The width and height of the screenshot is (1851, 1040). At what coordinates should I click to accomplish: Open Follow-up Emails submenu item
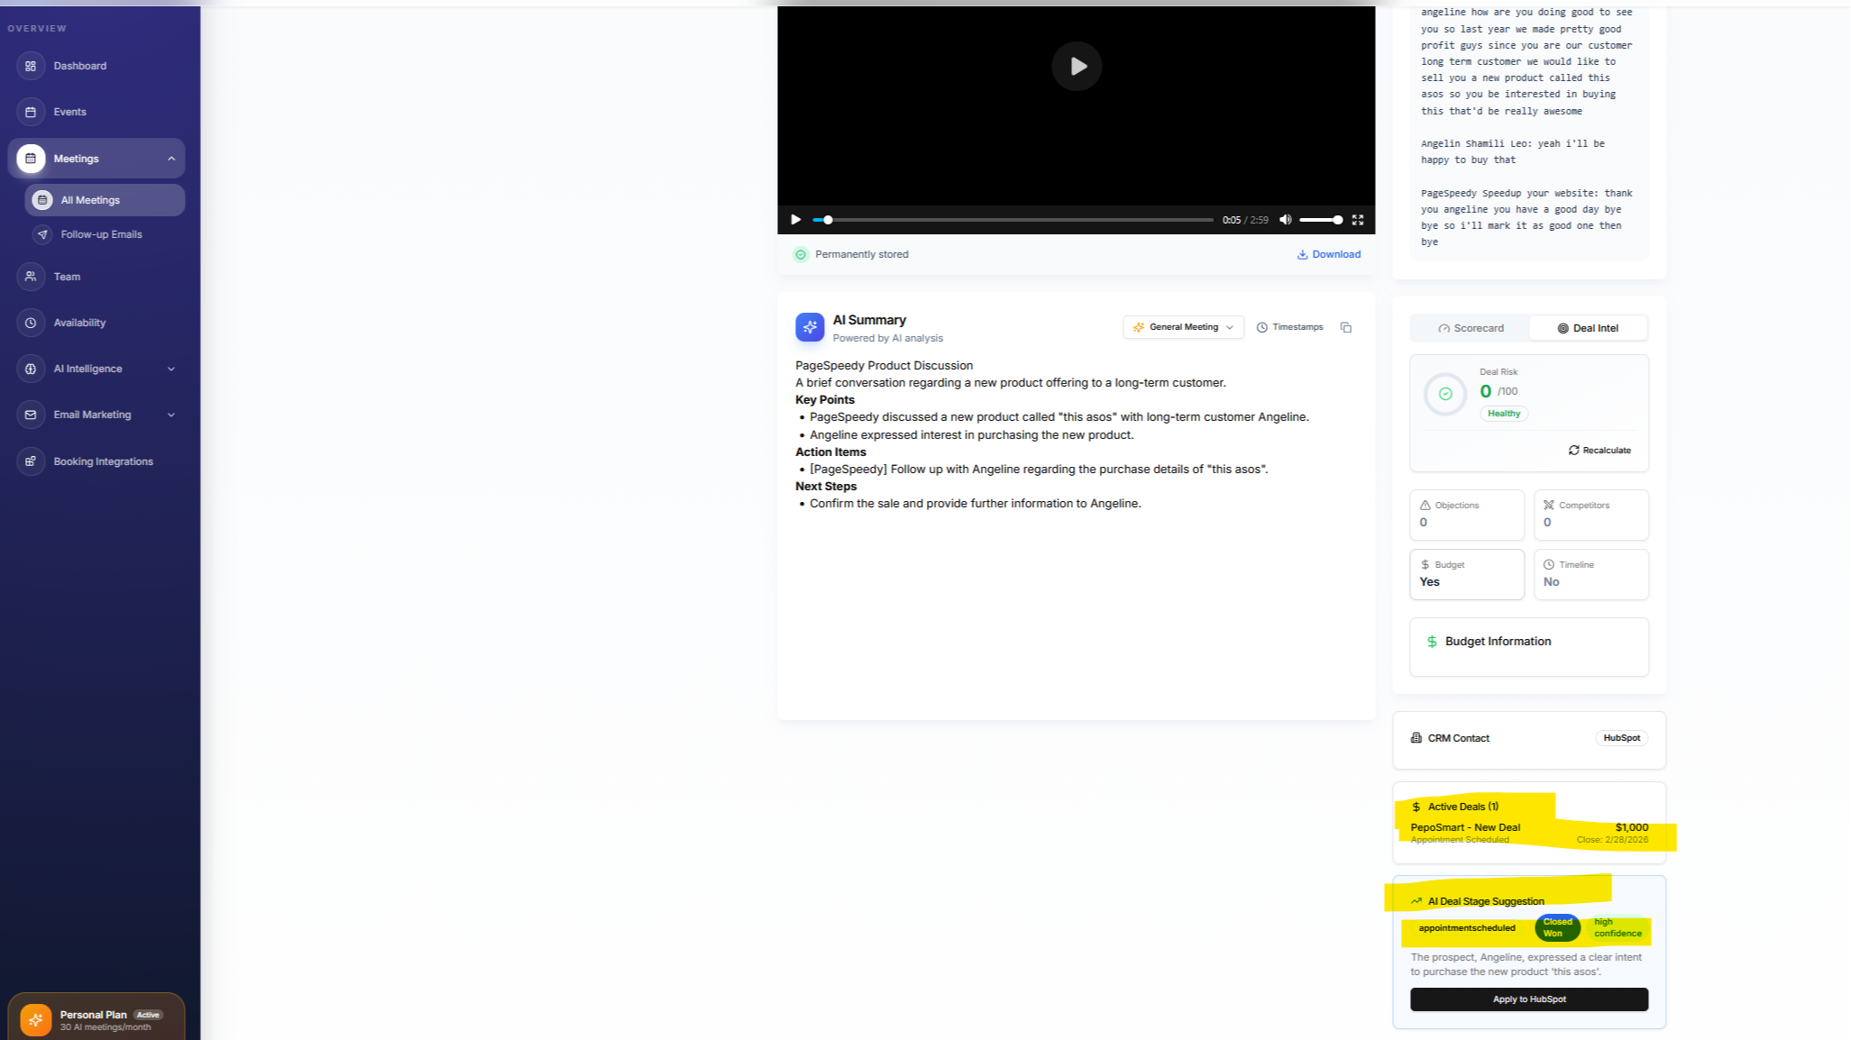click(x=101, y=234)
